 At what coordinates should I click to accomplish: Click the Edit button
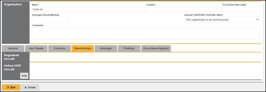tap(11, 87)
